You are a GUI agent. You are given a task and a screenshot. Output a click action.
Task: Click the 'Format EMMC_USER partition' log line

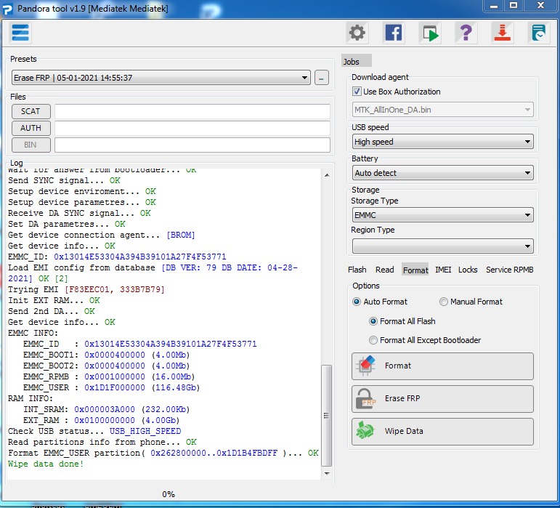coord(163,453)
